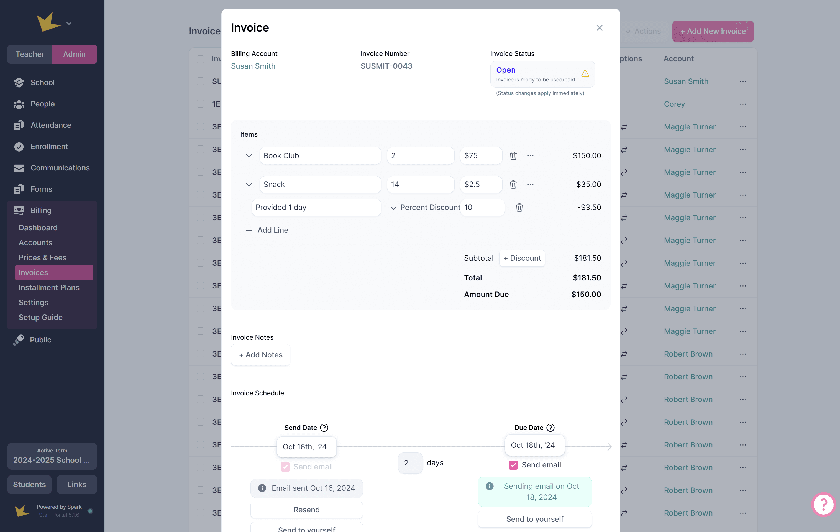
Task: Remove the Percent Discount row
Action: (x=519, y=208)
